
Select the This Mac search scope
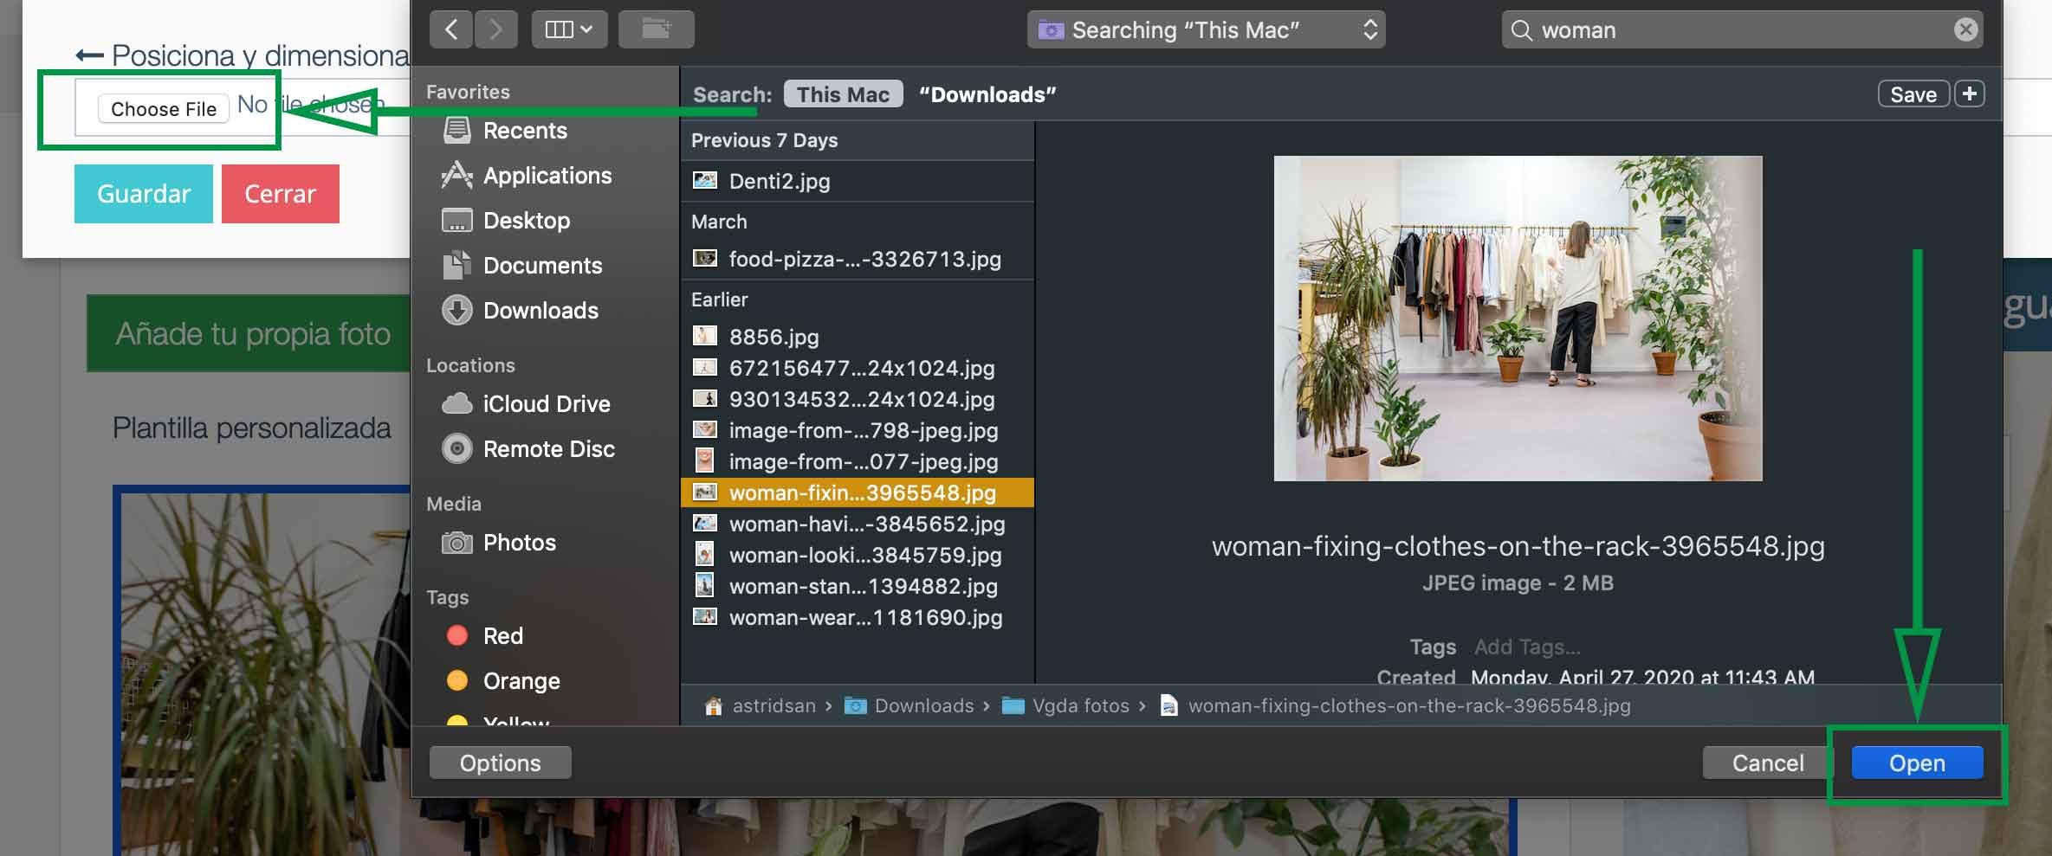843,94
